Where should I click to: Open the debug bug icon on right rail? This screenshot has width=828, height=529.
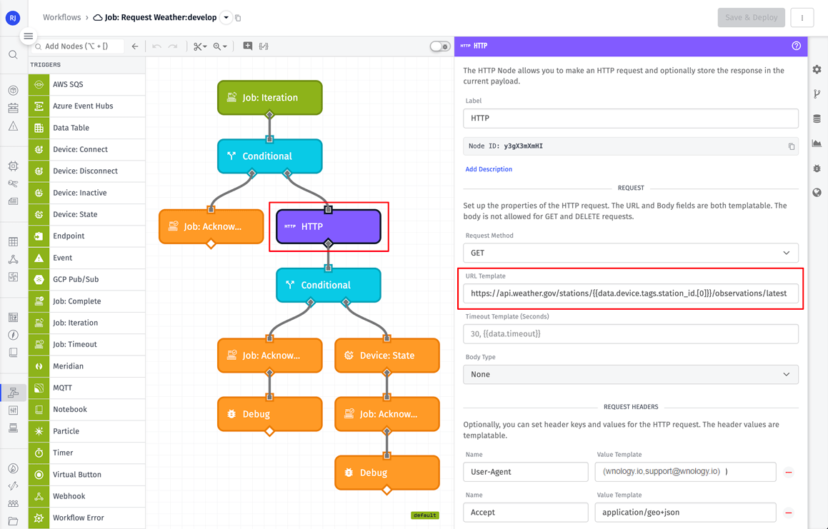click(x=817, y=168)
